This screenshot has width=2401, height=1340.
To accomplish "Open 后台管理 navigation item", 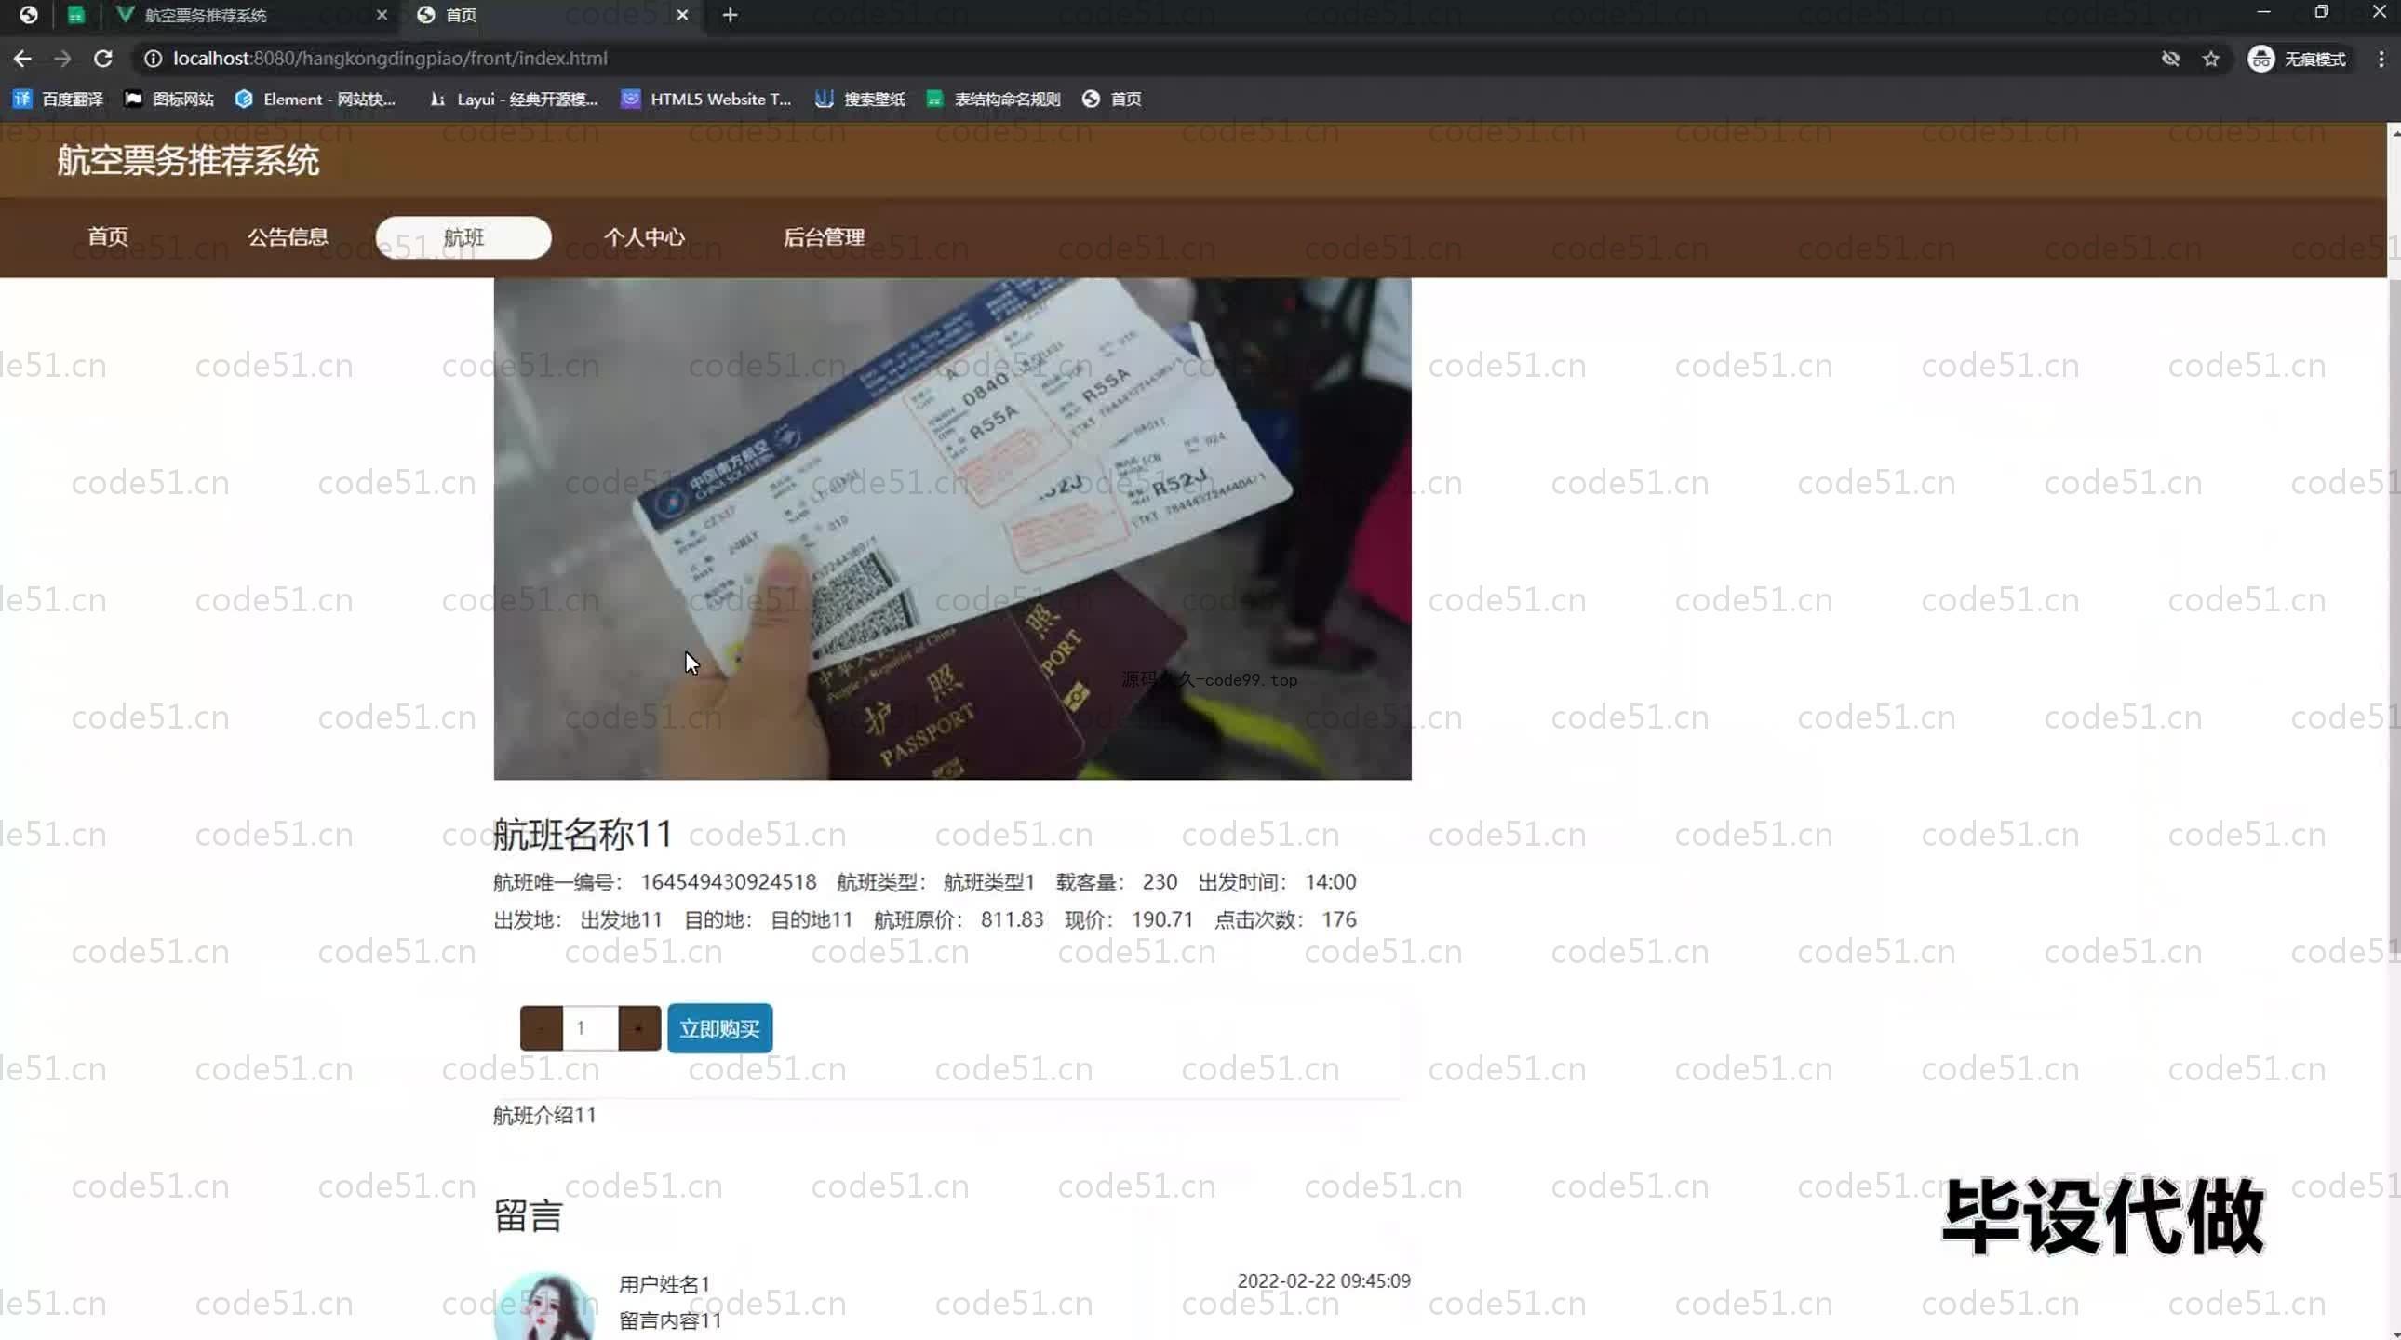I will click(x=824, y=236).
